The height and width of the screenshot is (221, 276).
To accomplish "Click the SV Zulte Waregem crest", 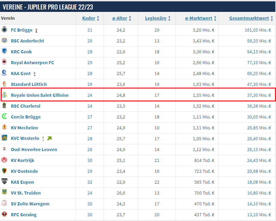I will 4,203.
